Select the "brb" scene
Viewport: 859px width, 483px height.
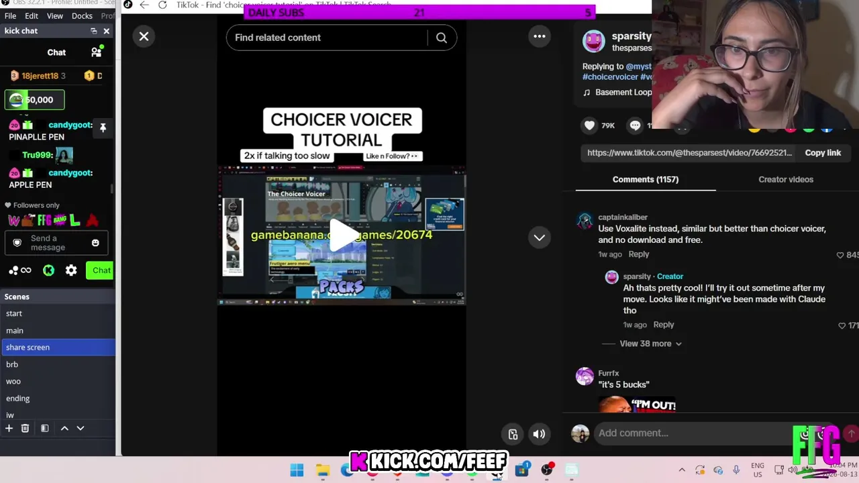[x=58, y=364]
